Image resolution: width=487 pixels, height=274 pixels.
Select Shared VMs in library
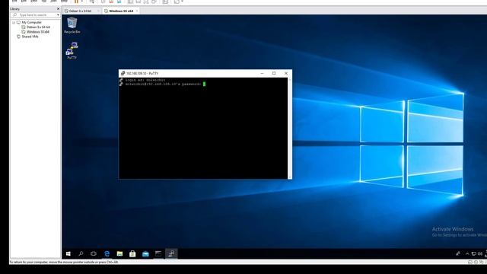pos(30,37)
